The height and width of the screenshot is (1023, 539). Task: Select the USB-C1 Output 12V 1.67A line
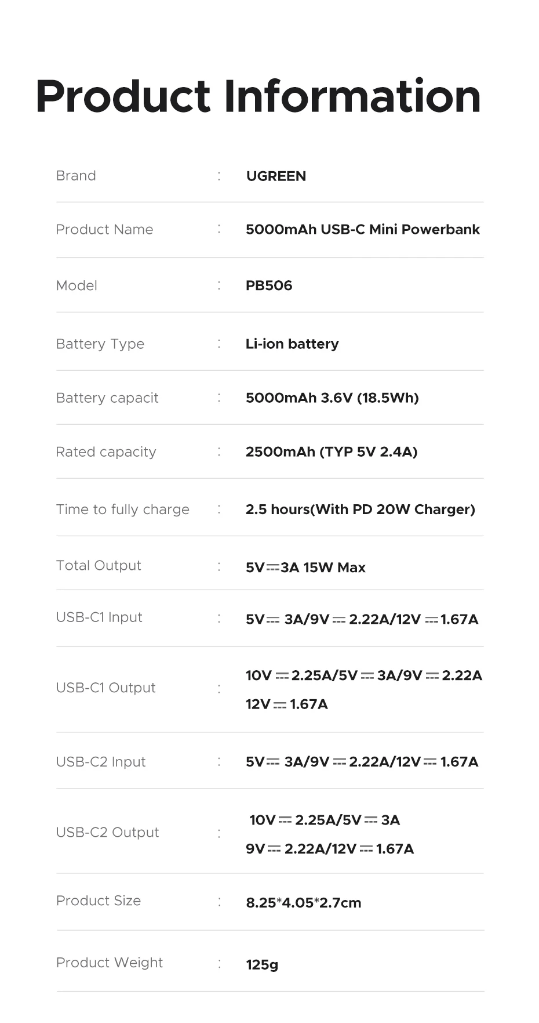pyautogui.click(x=287, y=704)
